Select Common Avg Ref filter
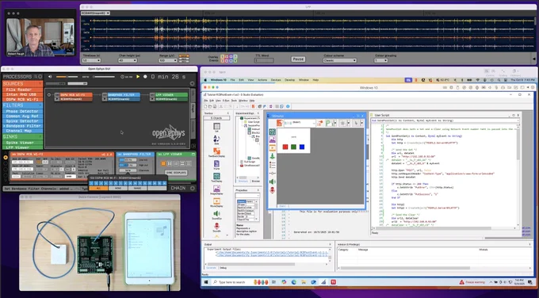Viewport: 539px width, 298px height. (x=23, y=117)
